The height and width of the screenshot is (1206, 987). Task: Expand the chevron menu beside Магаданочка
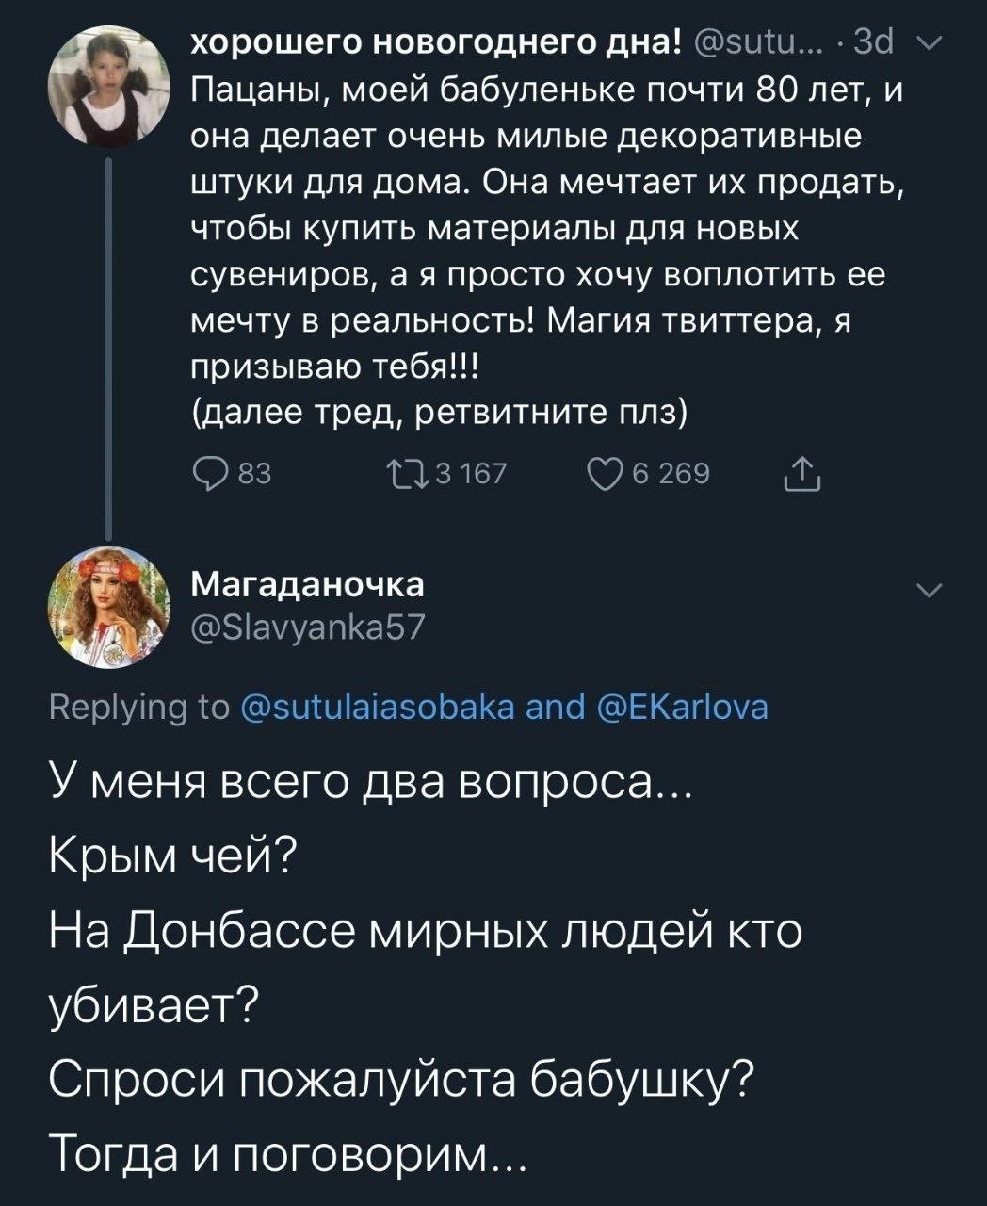(930, 591)
